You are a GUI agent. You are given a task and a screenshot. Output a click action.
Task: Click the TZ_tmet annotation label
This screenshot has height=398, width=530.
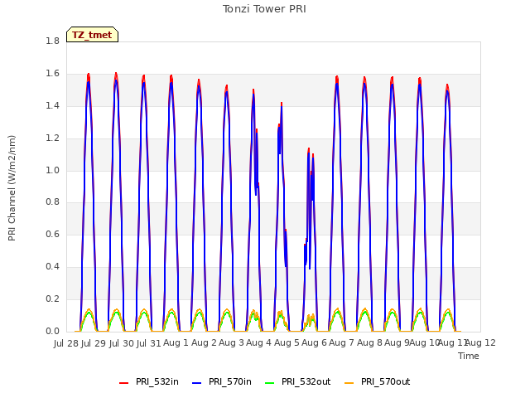[x=92, y=35]
